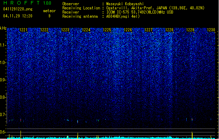Click the red meteor echo just before the 1221 marker
Viewport: 219px width, 139px height.
tap(21, 120)
